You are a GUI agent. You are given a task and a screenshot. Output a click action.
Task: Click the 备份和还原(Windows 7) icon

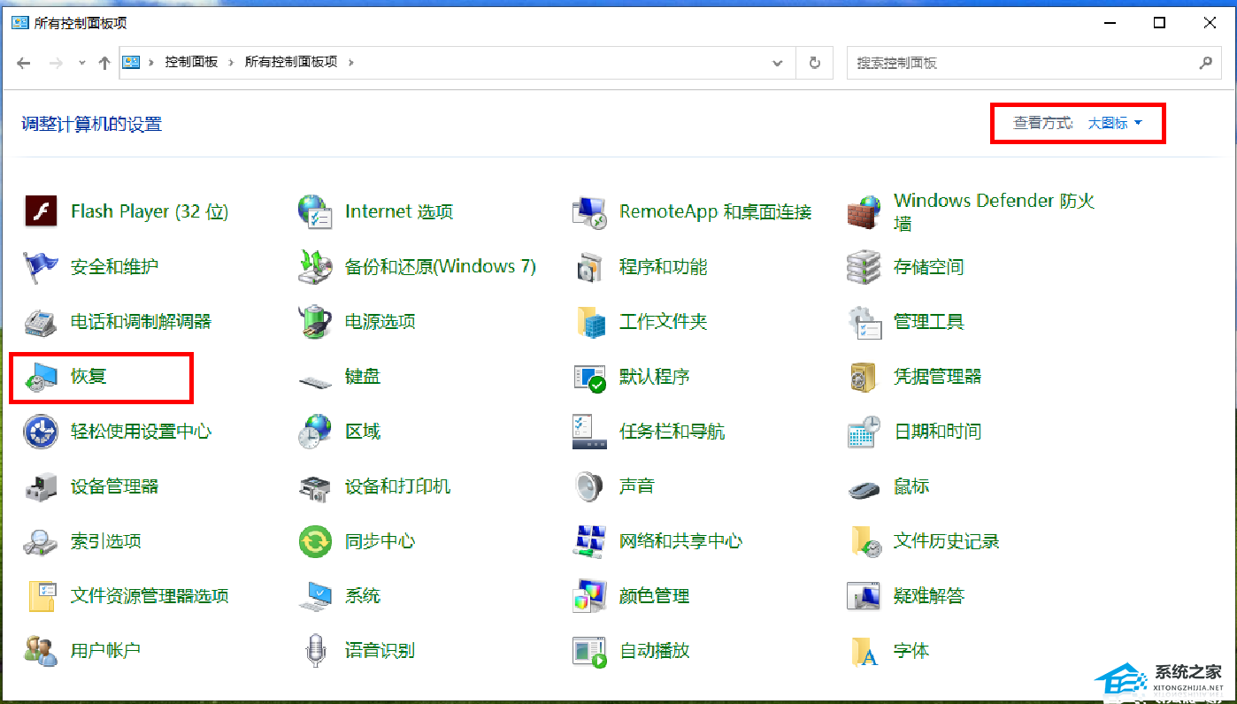pos(314,267)
